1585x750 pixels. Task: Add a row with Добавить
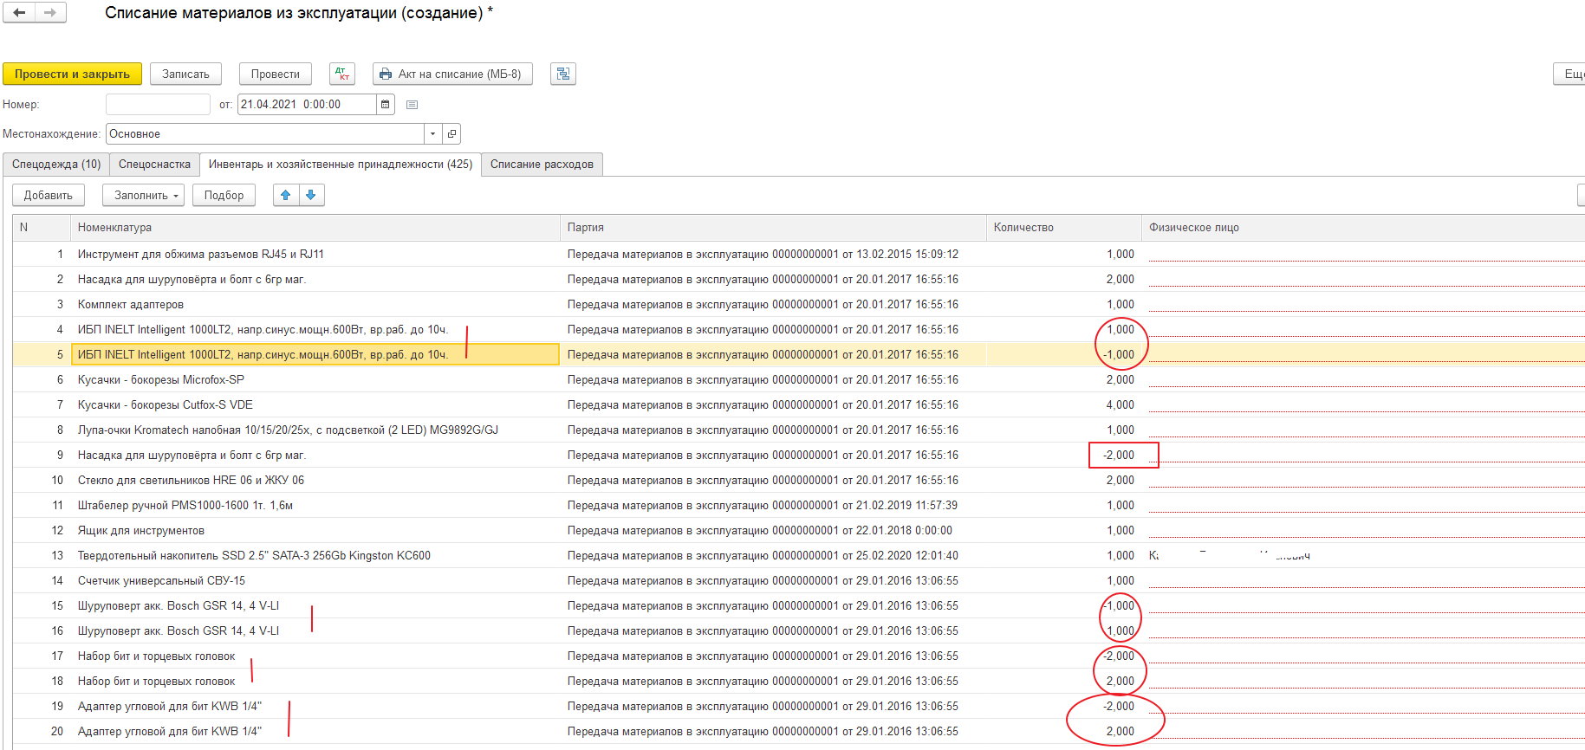tap(49, 195)
